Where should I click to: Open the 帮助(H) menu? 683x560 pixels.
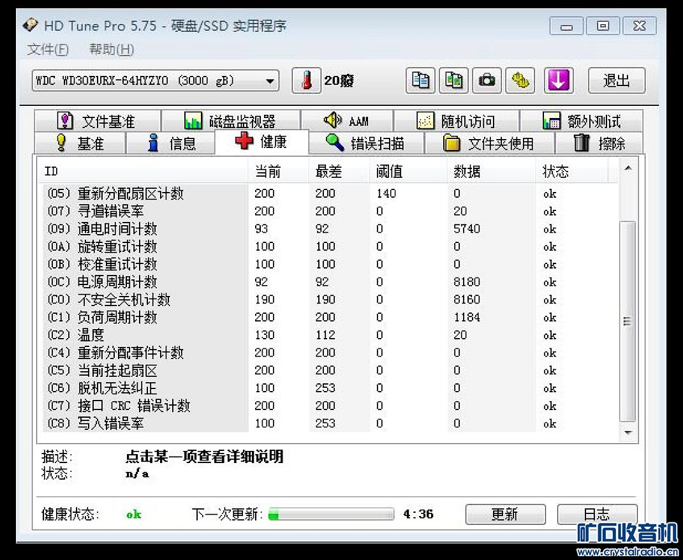(112, 49)
